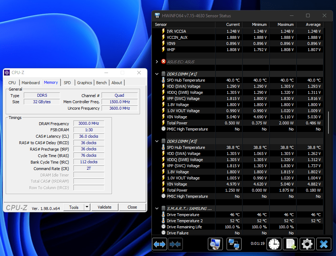Click the Drive Temperature thermometer icon
The width and height of the screenshot is (336, 256).
[x=163, y=214]
